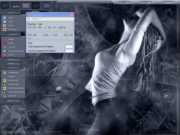Click the Control button at top
Screen dimensions: 180x135
tap(145, 2)
